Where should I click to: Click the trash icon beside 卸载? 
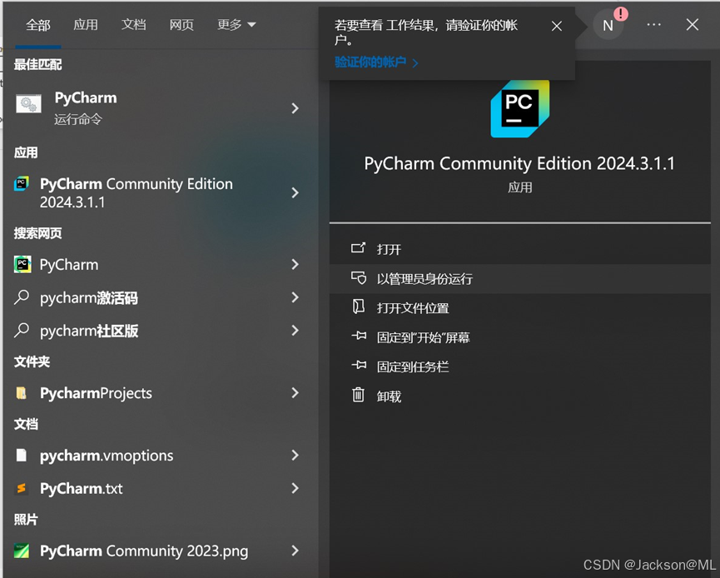pos(358,395)
